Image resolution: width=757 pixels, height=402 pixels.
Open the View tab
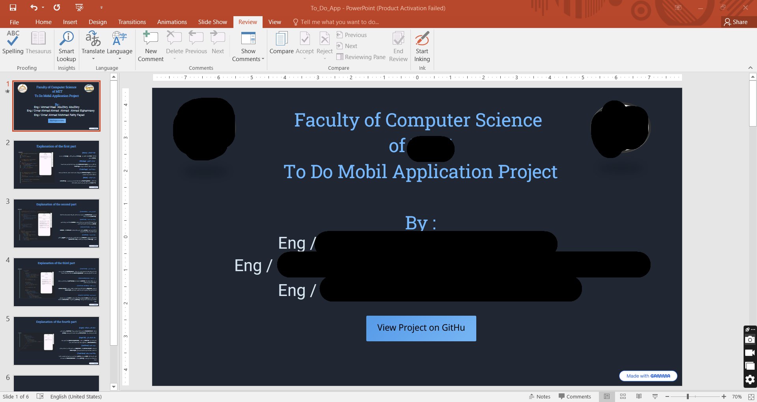point(275,22)
